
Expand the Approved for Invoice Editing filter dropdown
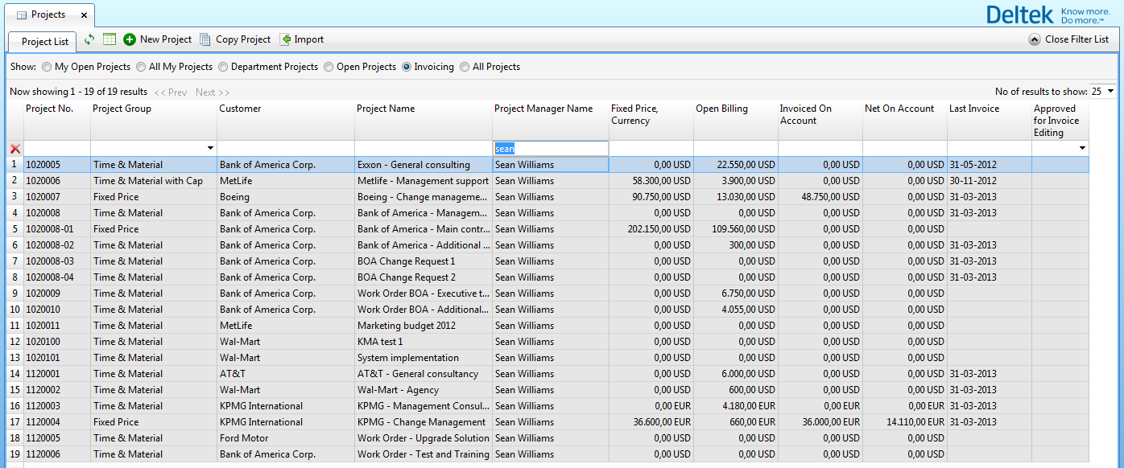coord(1082,149)
